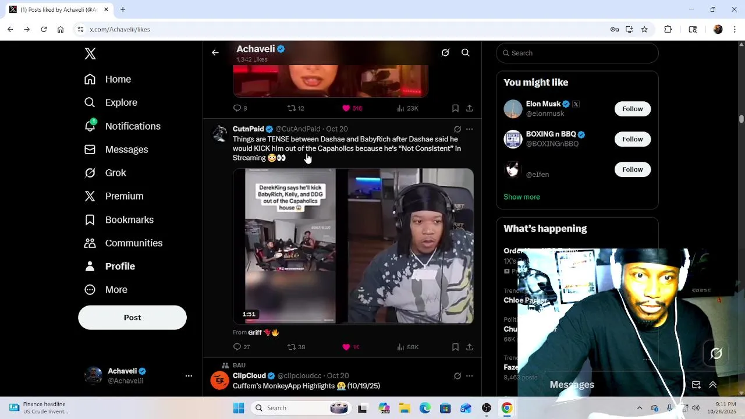
Task: Open the Griff source link
Action: point(264,332)
